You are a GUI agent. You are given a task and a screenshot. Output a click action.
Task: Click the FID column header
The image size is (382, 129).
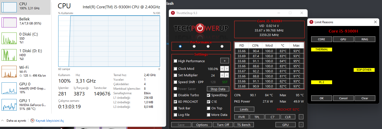tap(242, 45)
